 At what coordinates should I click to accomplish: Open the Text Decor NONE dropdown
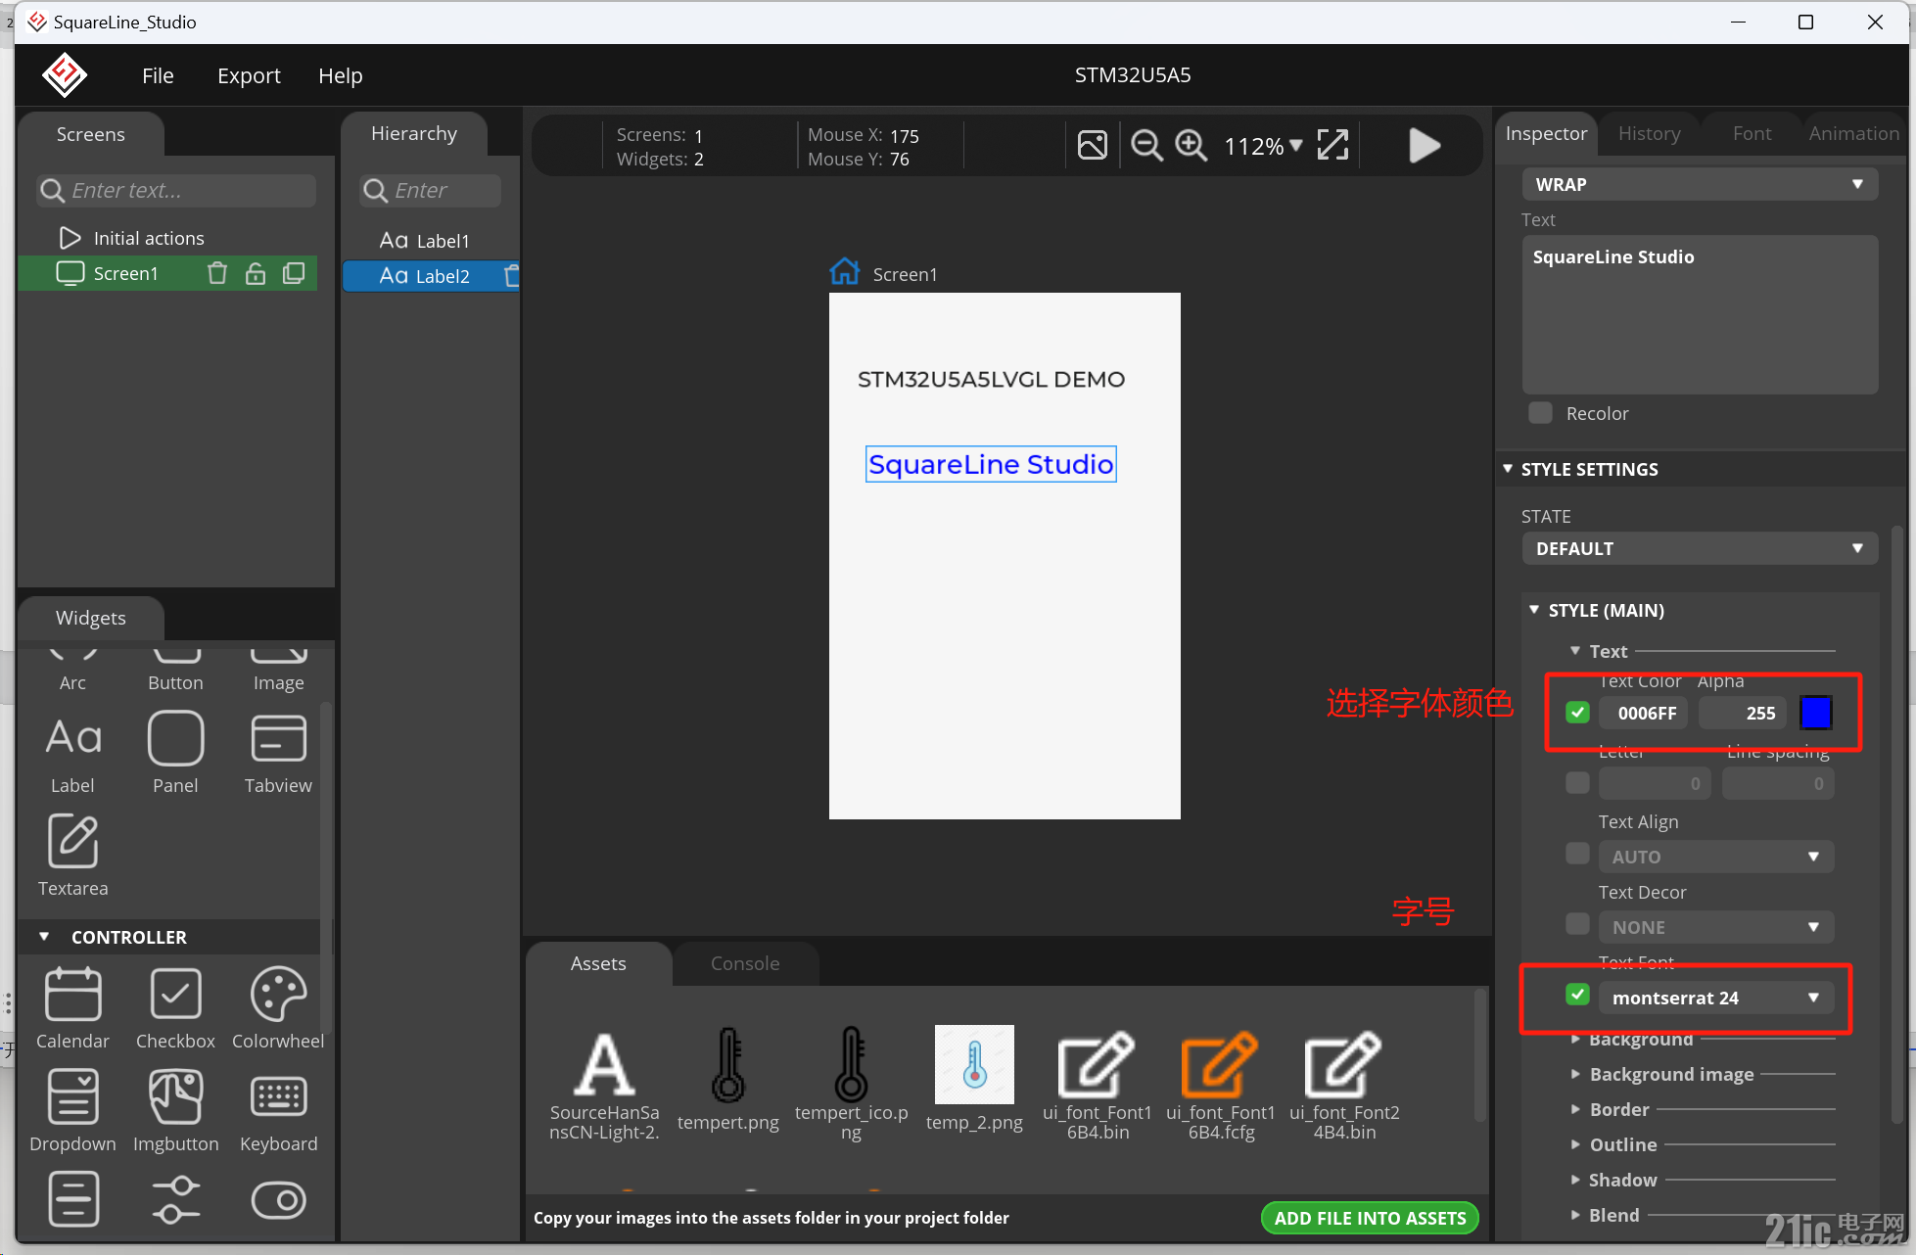(1716, 927)
